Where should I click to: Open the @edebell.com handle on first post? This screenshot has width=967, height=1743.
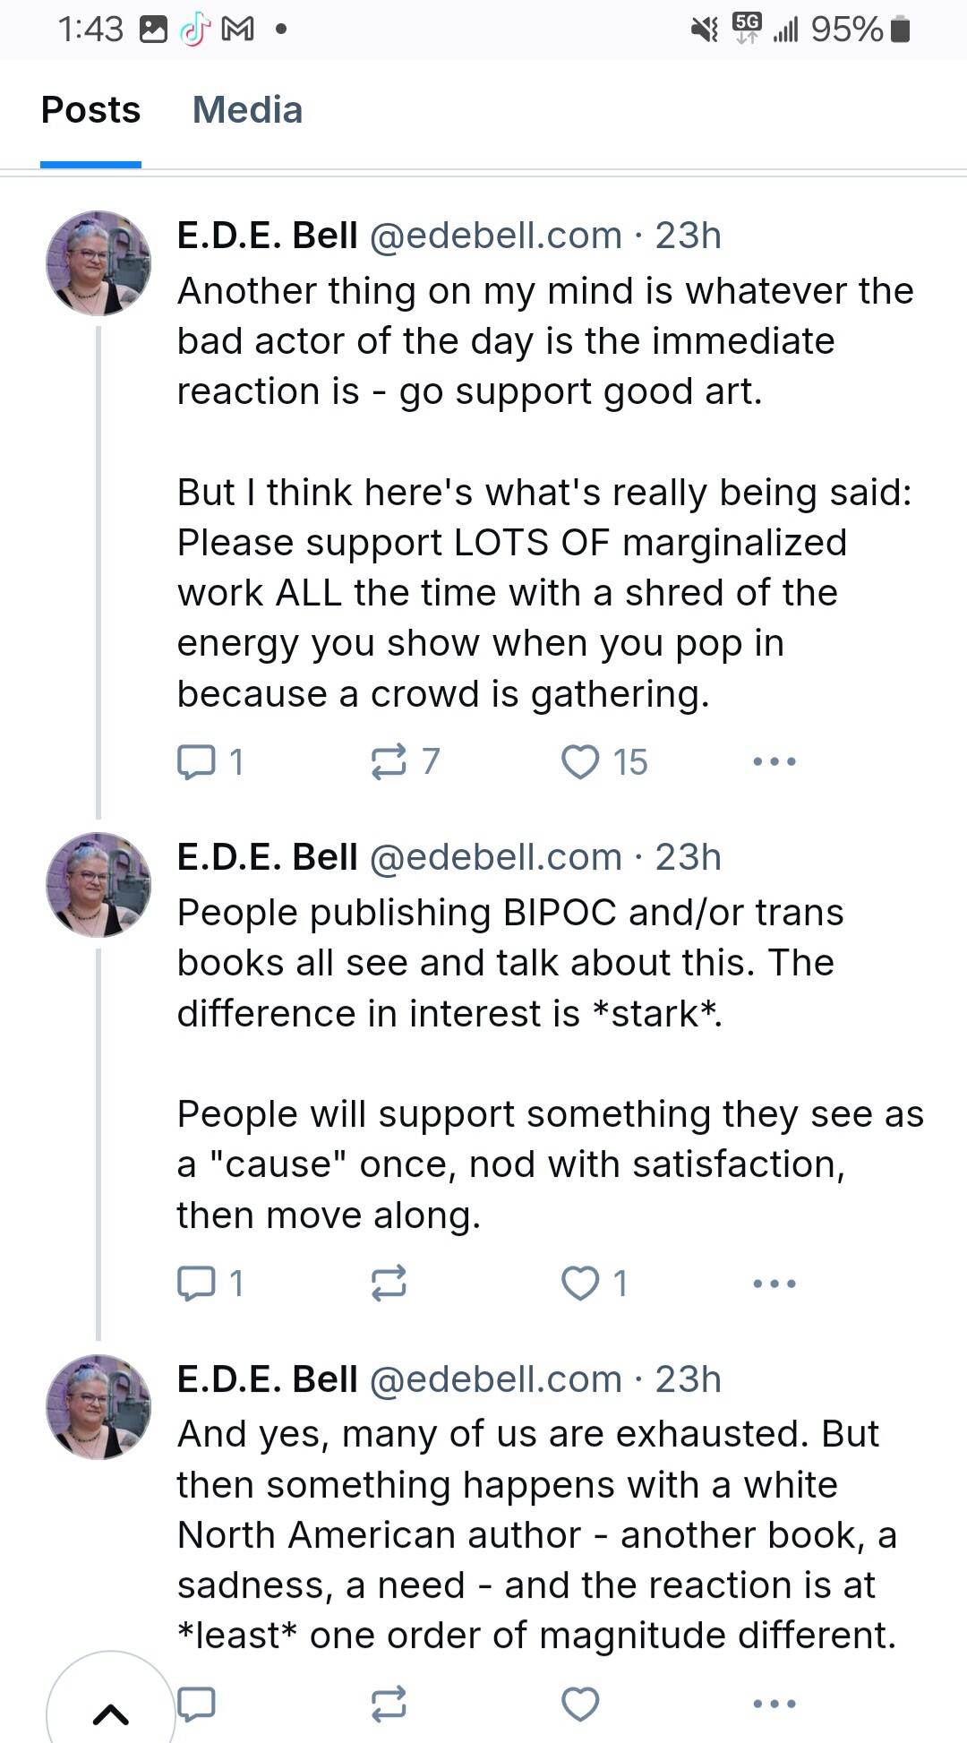click(495, 236)
